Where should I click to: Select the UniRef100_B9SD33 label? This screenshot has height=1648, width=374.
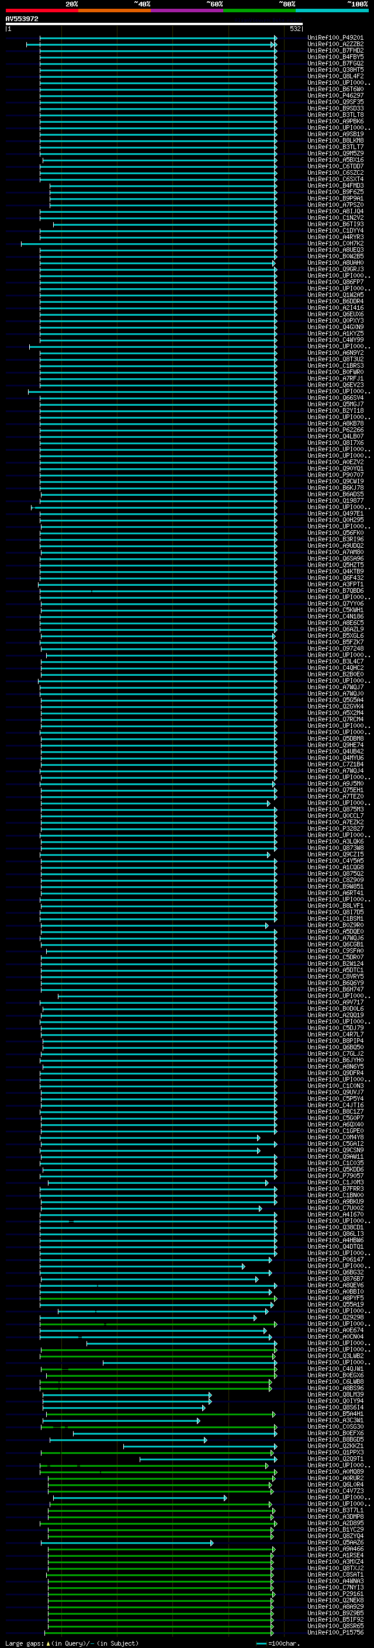pos(335,108)
